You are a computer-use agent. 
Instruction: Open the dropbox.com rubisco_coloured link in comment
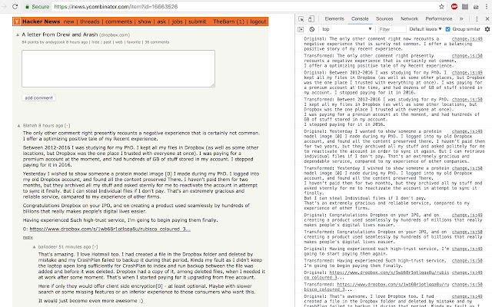(x=110, y=229)
